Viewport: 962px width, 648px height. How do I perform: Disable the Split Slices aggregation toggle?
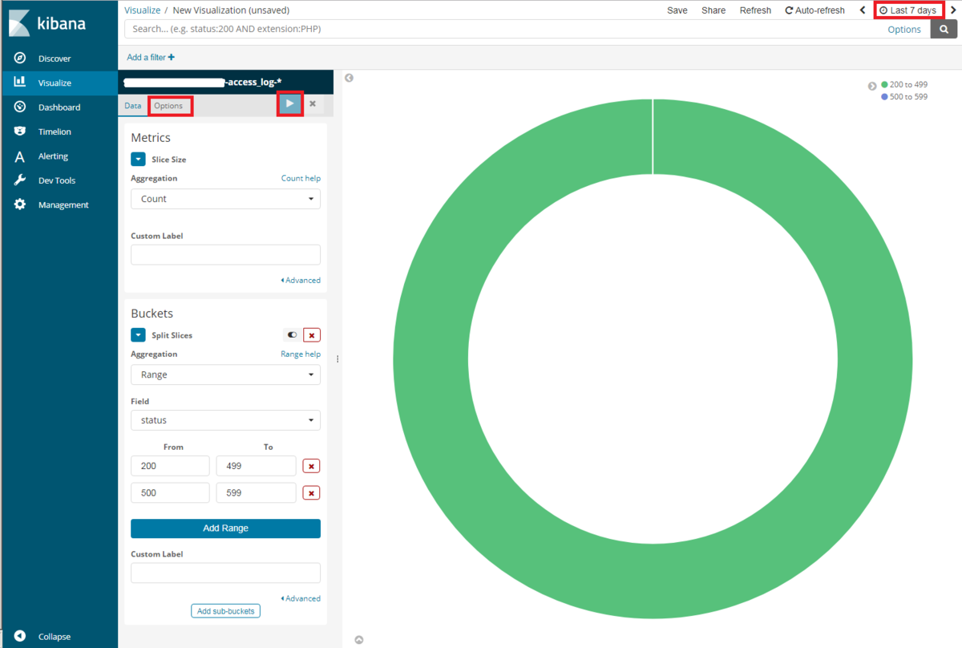292,335
